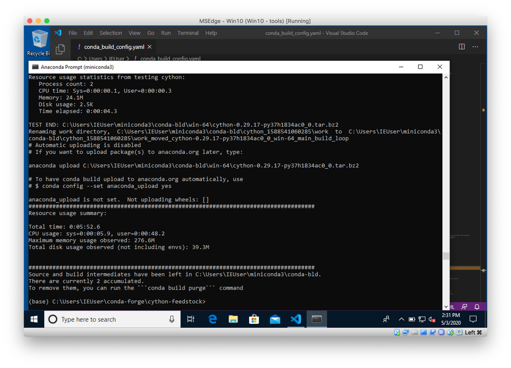Click the feedback icon in VS Code status bar

pyautogui.click(x=464, y=307)
